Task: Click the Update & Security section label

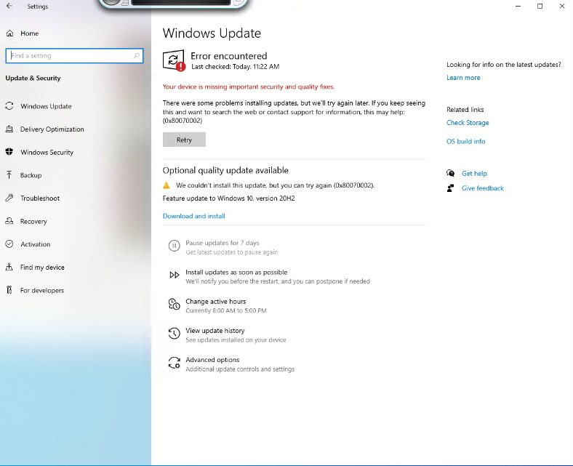Action: pyautogui.click(x=33, y=79)
